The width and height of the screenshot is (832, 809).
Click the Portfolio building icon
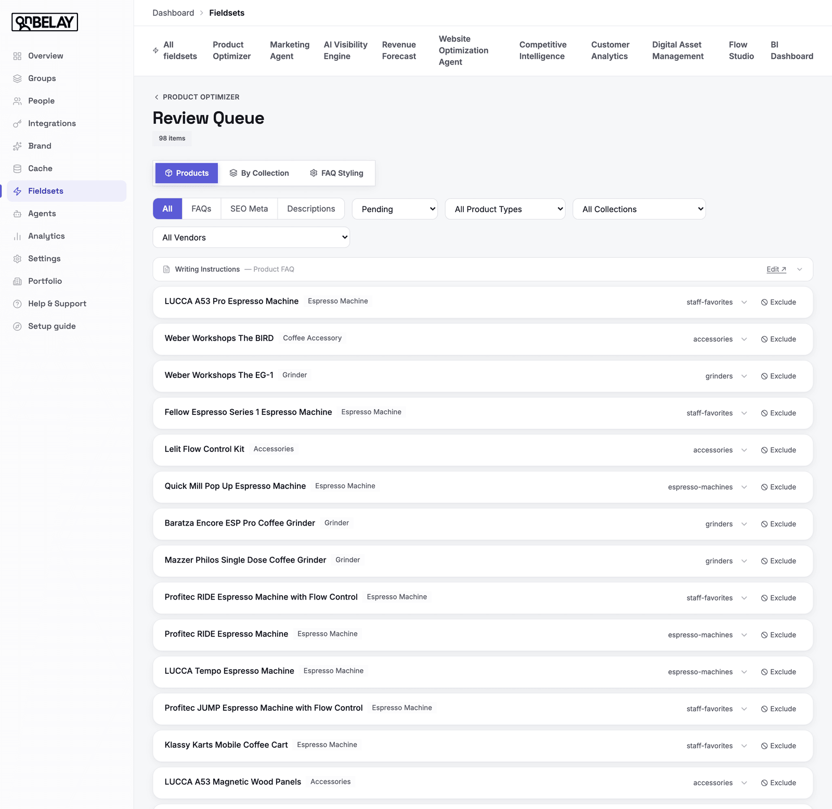point(17,281)
